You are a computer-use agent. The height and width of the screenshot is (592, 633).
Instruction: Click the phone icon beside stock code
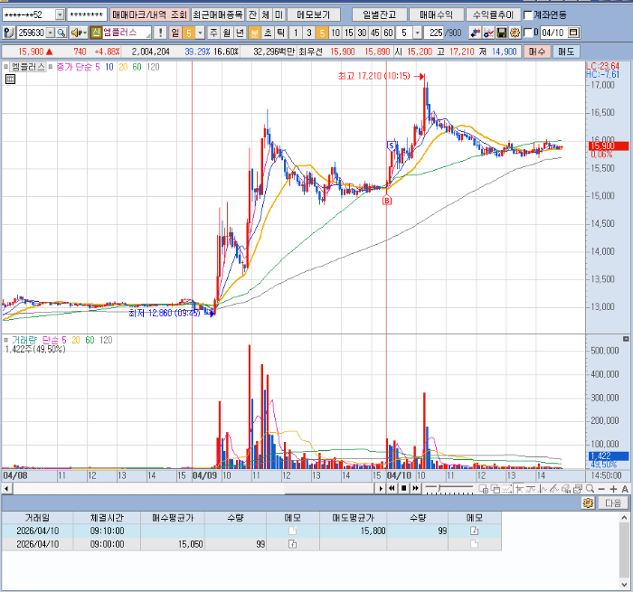[x=9, y=33]
